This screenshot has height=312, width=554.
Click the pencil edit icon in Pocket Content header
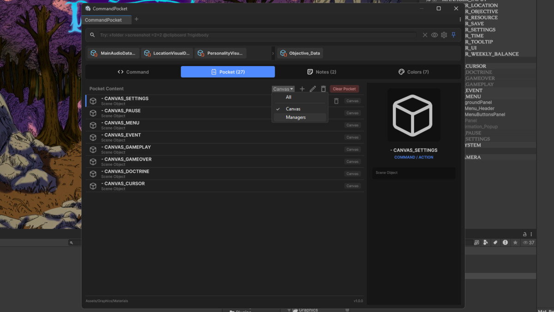313,89
